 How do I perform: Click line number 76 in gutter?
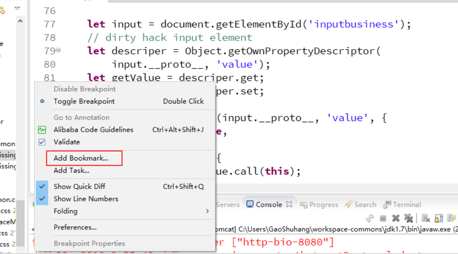(x=49, y=11)
